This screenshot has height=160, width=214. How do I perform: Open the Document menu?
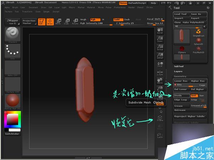coord(33,7)
